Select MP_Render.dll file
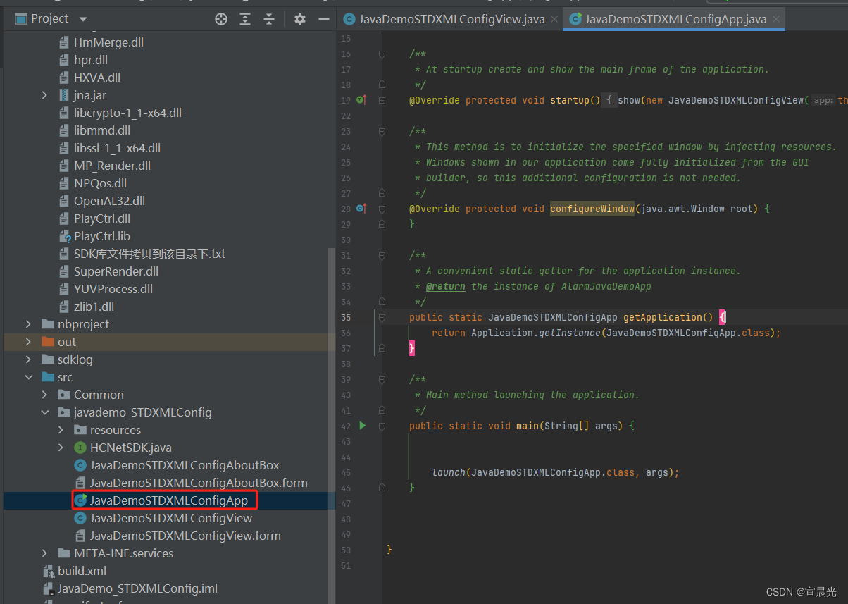This screenshot has width=848, height=604. click(x=113, y=166)
